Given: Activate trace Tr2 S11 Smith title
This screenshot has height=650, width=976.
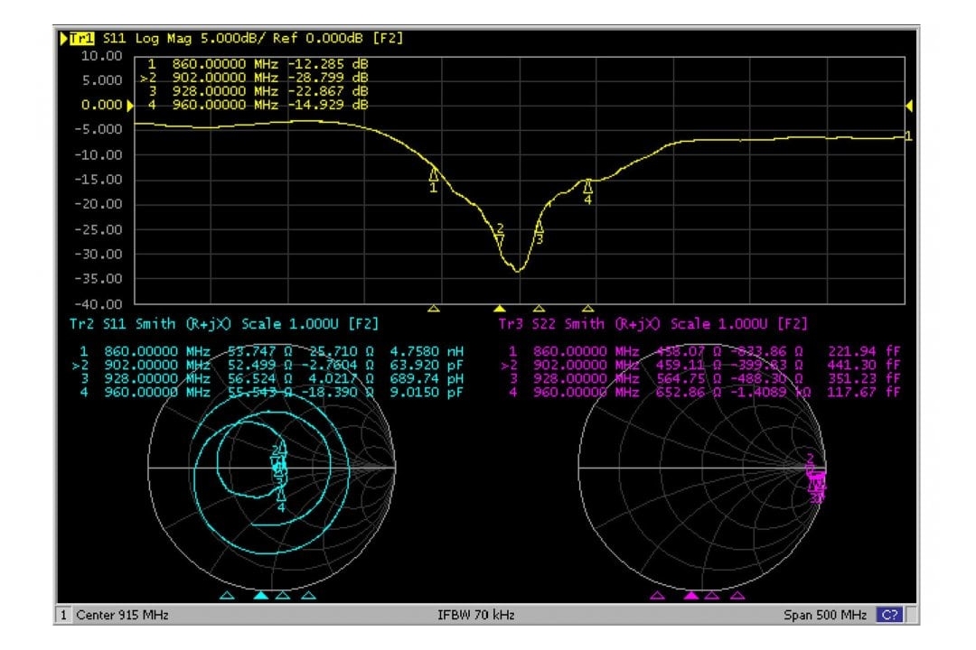Looking at the screenshot, I should [223, 323].
